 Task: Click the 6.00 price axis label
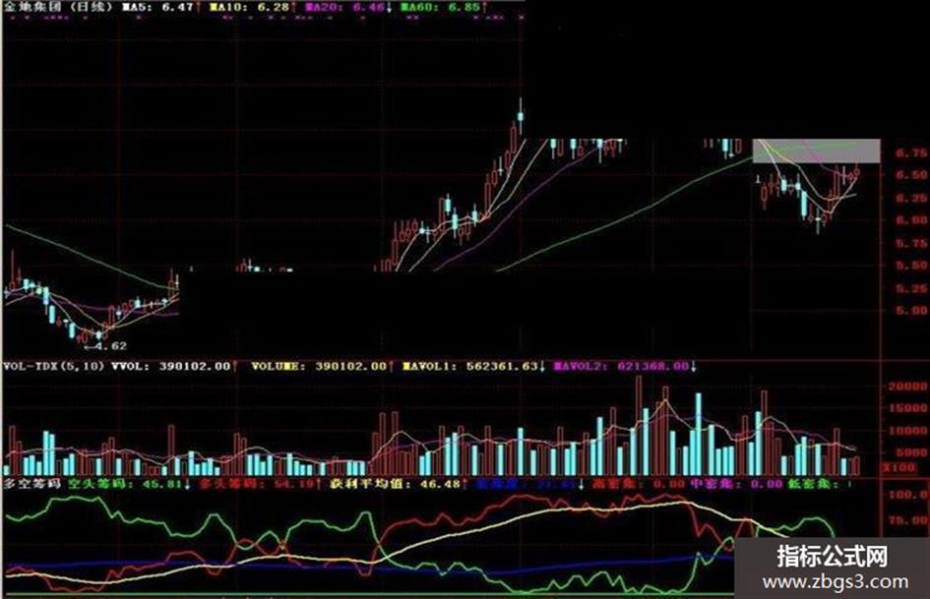[x=911, y=220]
